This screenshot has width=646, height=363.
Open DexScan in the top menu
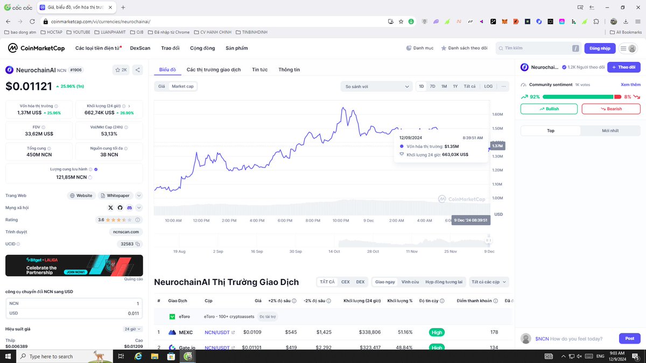pos(140,48)
